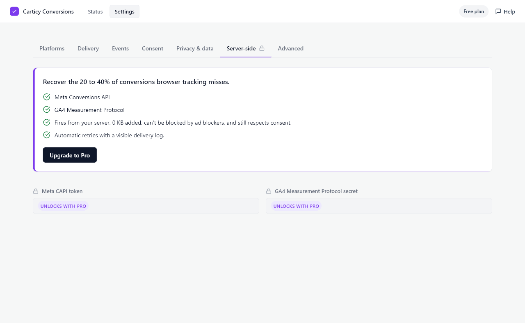This screenshot has width=525, height=323.
Task: Click the 'Unlocks with Pro' badge under Meta CAPI token
Action: 63,206
